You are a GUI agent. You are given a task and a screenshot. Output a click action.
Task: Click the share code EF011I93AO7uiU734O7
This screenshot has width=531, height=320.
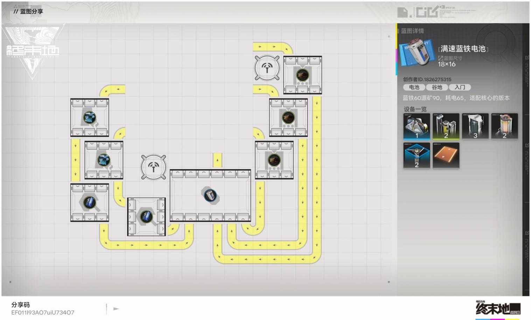43,312
